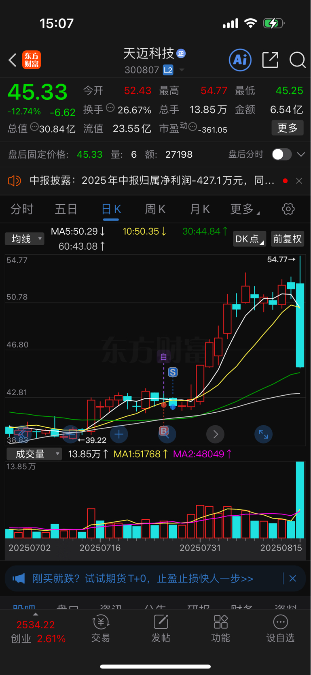Image resolution: width=311 pixels, height=675 pixels.
Task: Tap the 前复权 adjustment button
Action: point(288,239)
